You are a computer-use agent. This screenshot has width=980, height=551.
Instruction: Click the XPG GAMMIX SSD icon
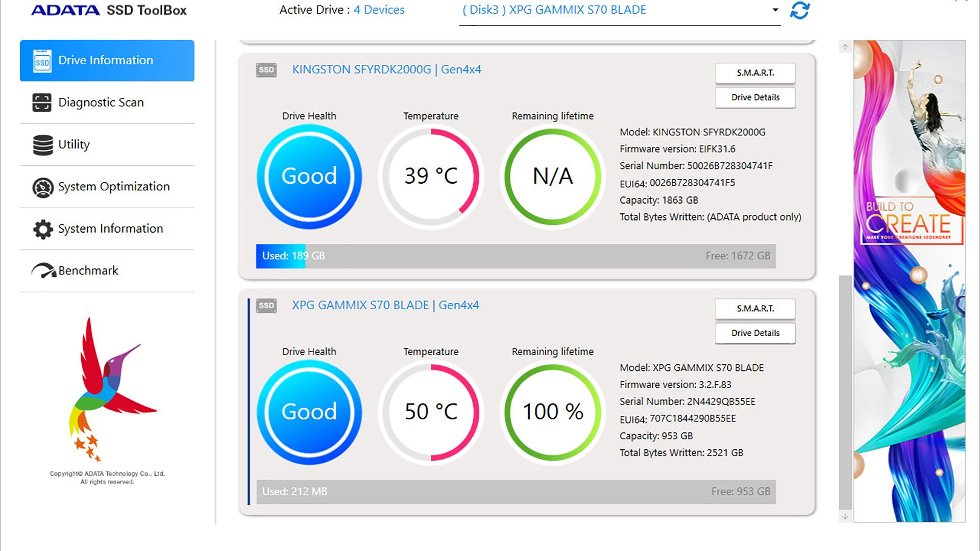[266, 306]
